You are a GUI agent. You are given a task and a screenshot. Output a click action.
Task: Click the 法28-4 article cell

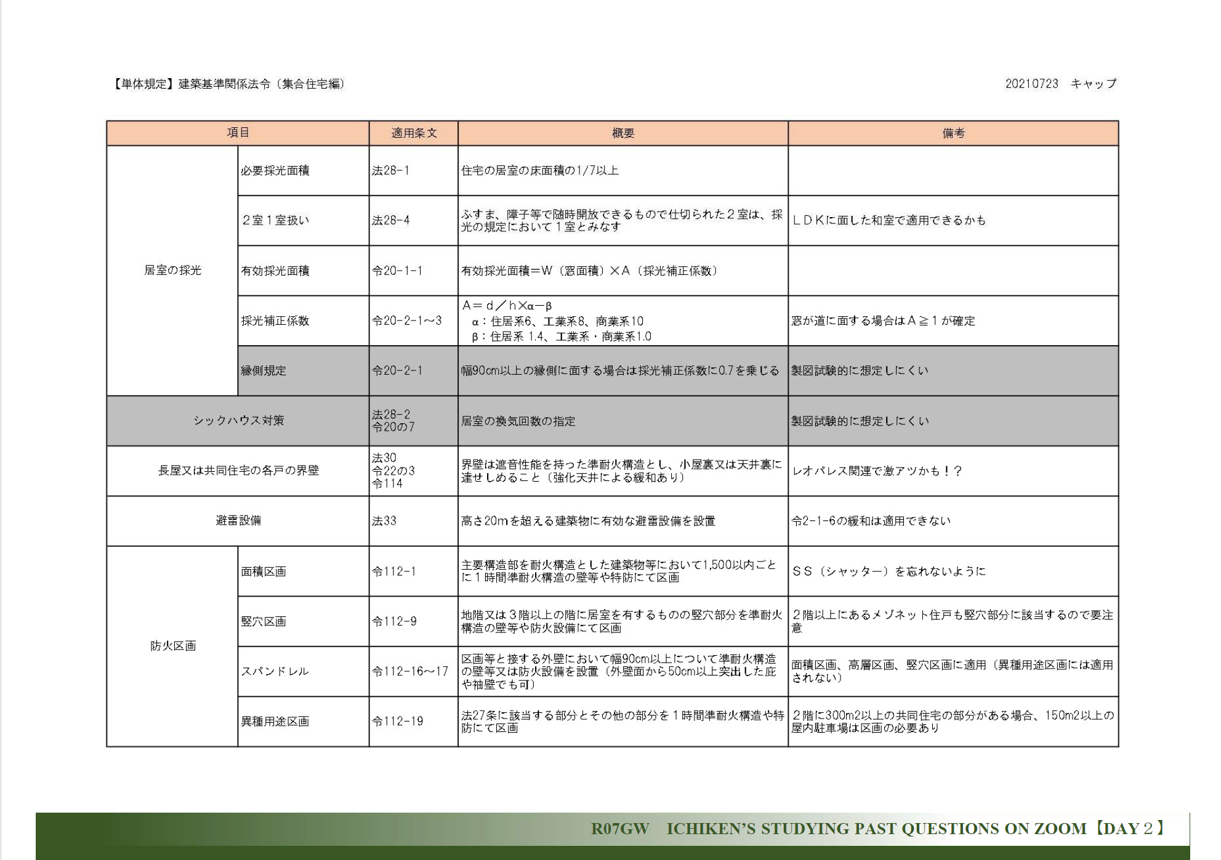(x=390, y=220)
